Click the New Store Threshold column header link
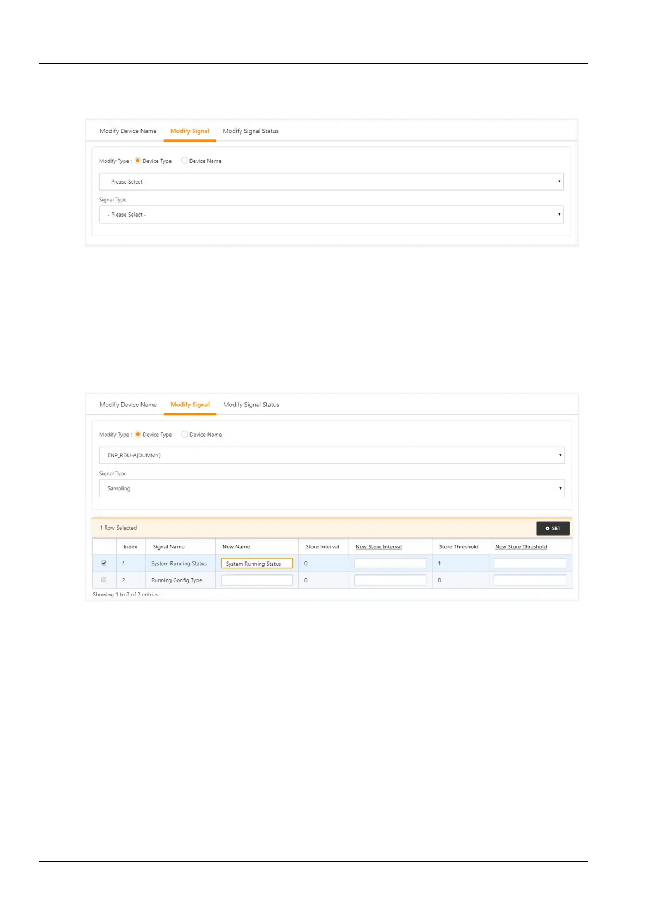 [521, 547]
